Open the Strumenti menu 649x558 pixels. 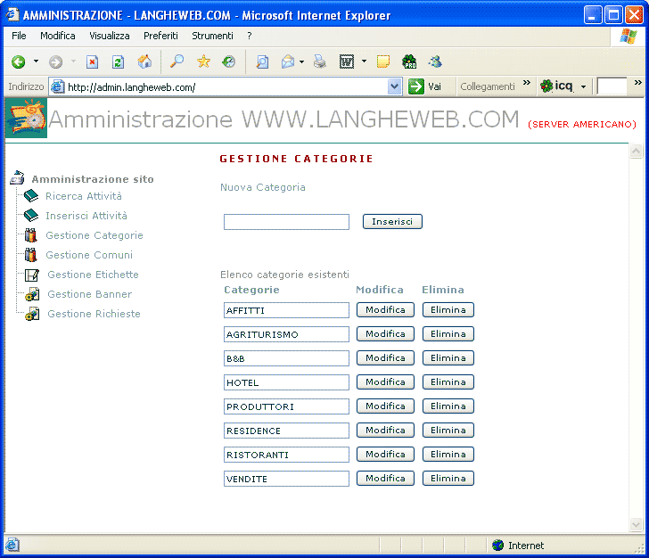click(212, 36)
